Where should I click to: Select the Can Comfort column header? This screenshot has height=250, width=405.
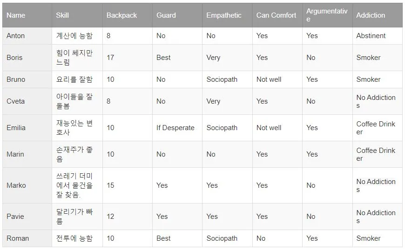coord(276,15)
